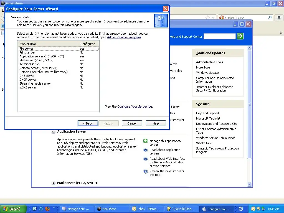The image size is (284, 213).
Task: Select the DHCP server role
Action: (59, 80)
